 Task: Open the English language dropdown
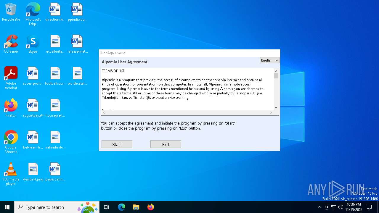[x=269, y=60]
